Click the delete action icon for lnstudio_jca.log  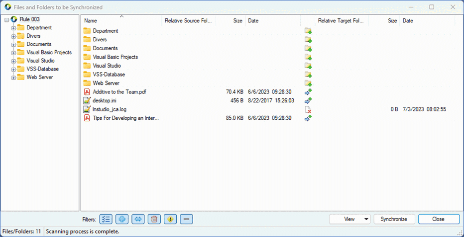point(308,109)
